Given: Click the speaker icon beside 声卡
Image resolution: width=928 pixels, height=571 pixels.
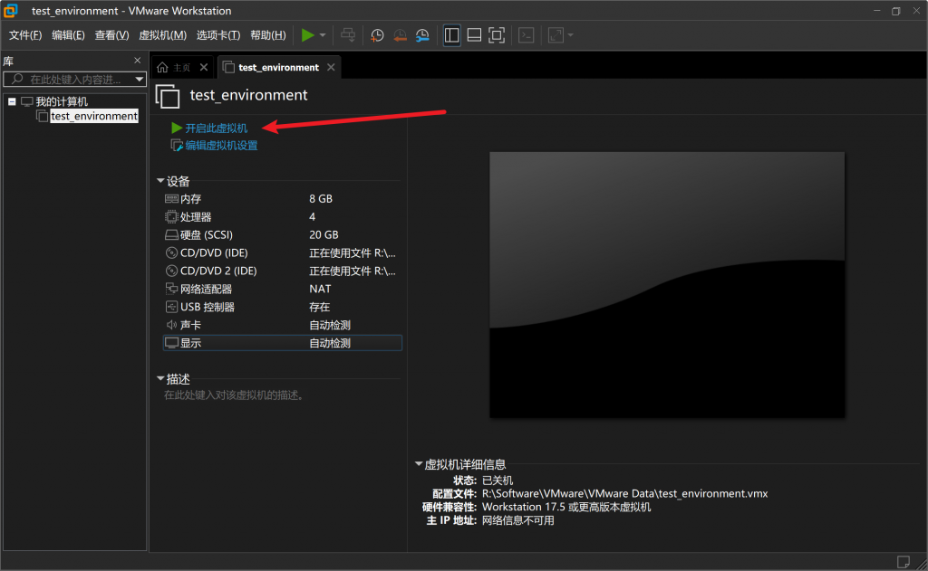Looking at the screenshot, I should (171, 325).
